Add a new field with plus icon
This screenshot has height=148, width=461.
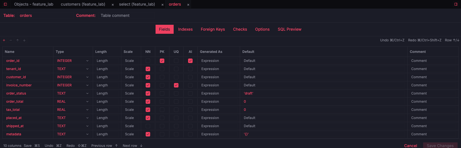click(x=4, y=40)
